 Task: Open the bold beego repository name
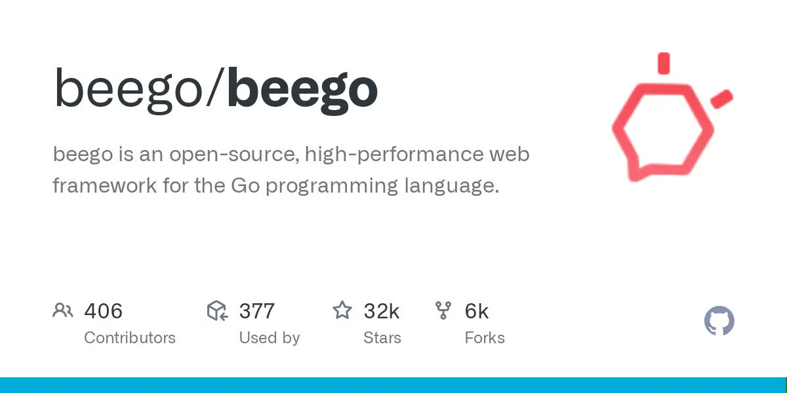302,90
